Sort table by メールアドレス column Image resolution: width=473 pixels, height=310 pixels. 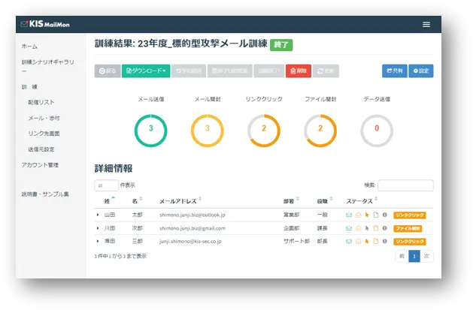point(180,201)
